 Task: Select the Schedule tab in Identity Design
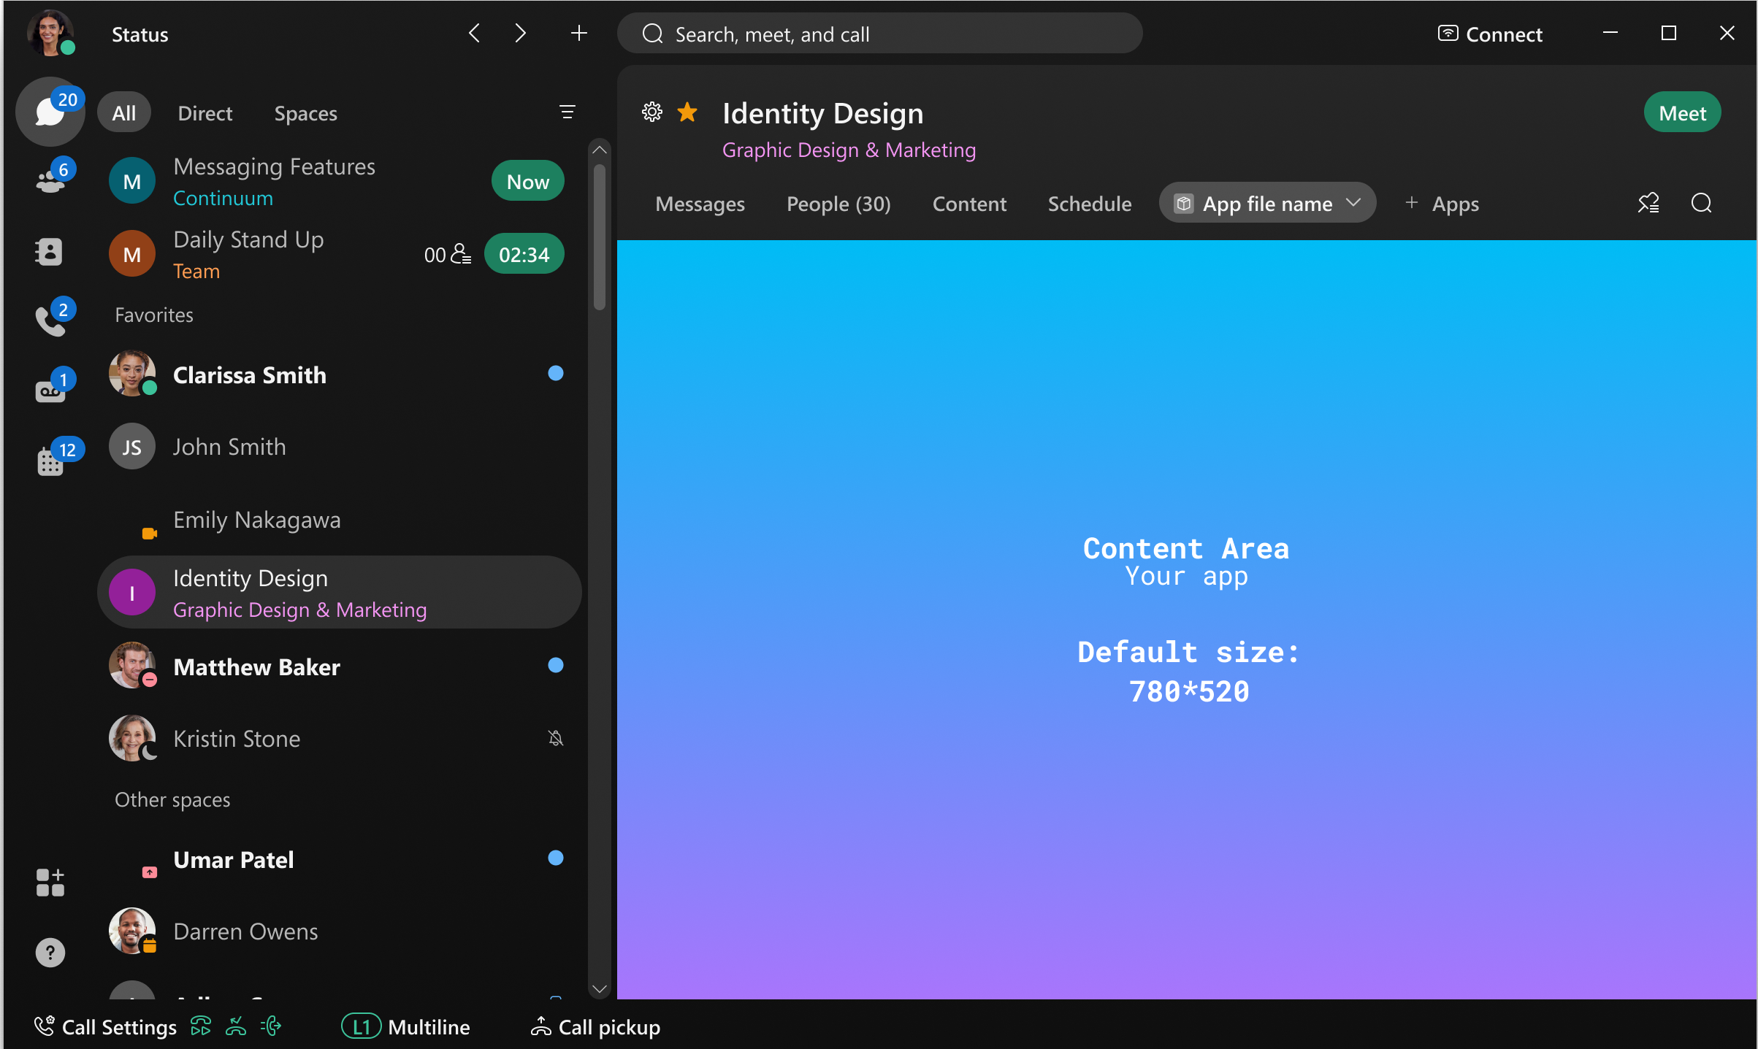pos(1090,204)
